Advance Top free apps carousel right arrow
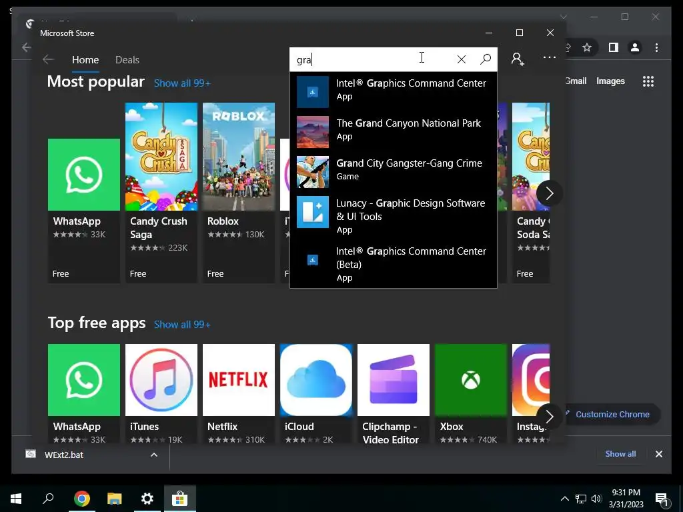683x512 pixels. [550, 417]
